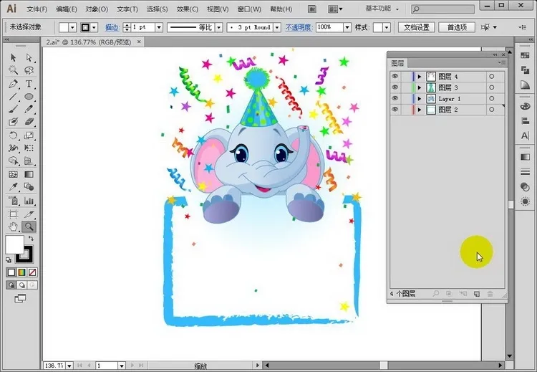Viewport: 537px width, 372px height.
Task: Open opacity percentage dropdown
Action: click(x=347, y=27)
